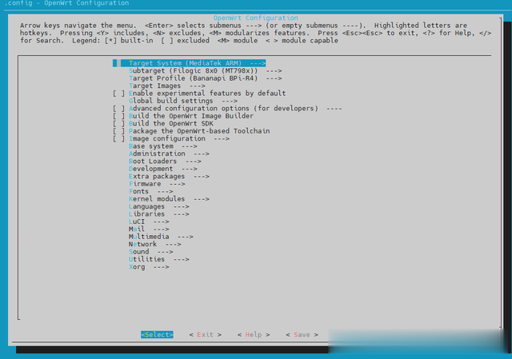This screenshot has height=359, width=512.
Task: Open the Extra packages submenu
Action: coord(169,176)
